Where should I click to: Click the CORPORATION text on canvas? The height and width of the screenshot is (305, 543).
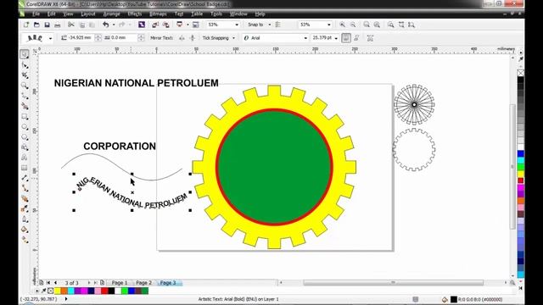point(120,147)
